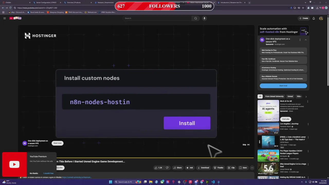329x185 pixels.
Task: Dislike the video with thumbs down
Action: coord(167,168)
